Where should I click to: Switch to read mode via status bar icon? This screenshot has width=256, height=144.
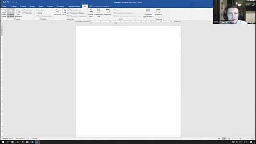219,138
